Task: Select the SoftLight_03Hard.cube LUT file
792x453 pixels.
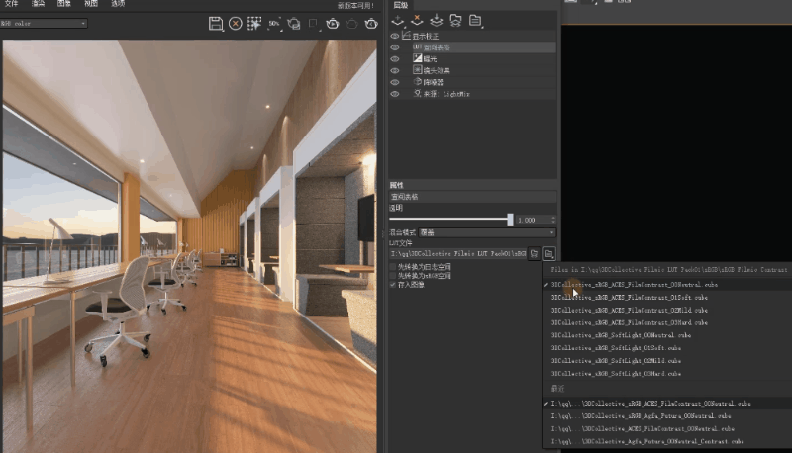Action: coord(616,374)
